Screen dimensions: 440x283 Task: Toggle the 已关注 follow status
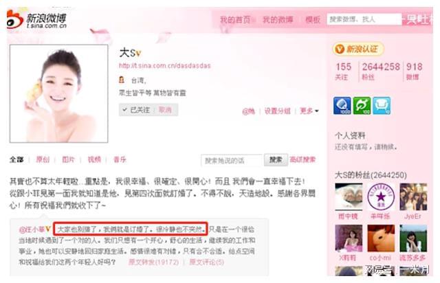tap(137, 110)
